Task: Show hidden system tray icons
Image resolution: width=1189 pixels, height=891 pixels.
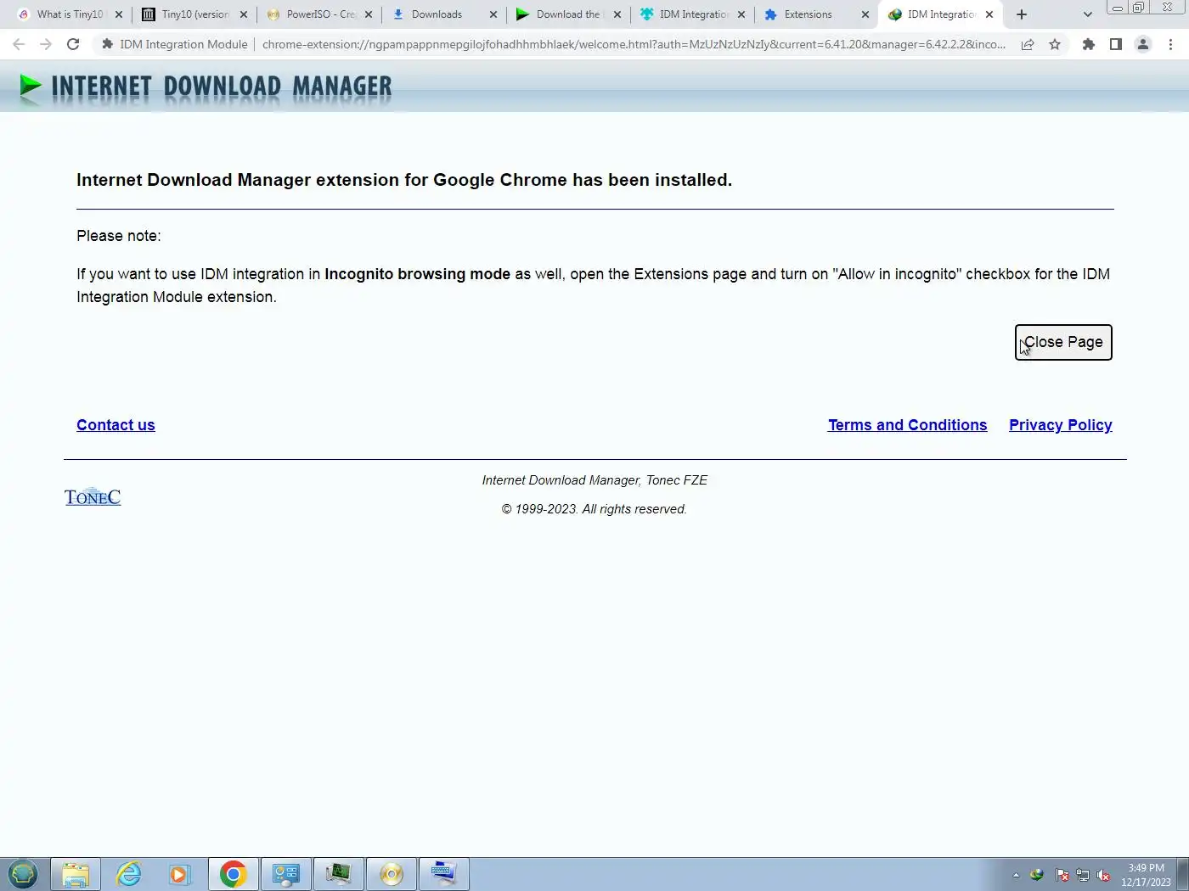Action: pos(1016,875)
